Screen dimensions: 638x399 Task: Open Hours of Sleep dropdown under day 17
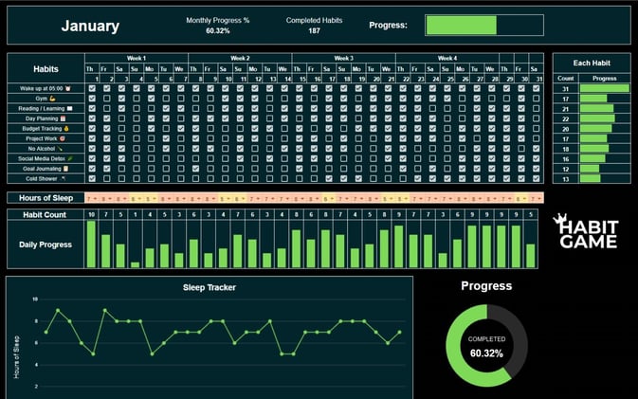click(333, 199)
